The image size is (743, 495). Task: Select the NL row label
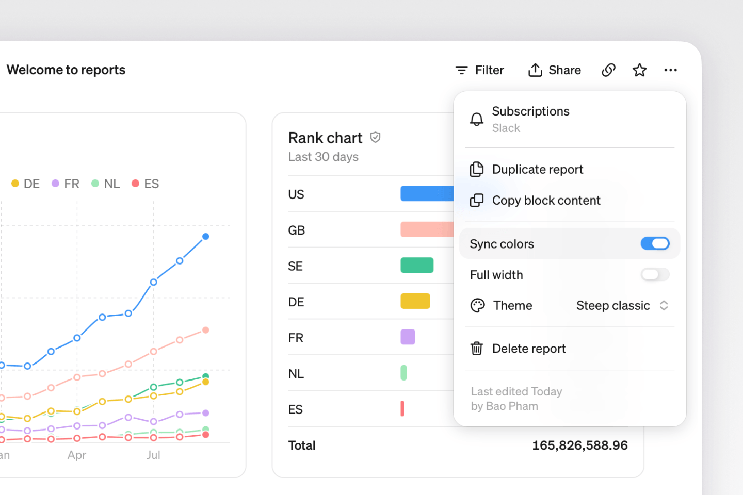click(296, 374)
